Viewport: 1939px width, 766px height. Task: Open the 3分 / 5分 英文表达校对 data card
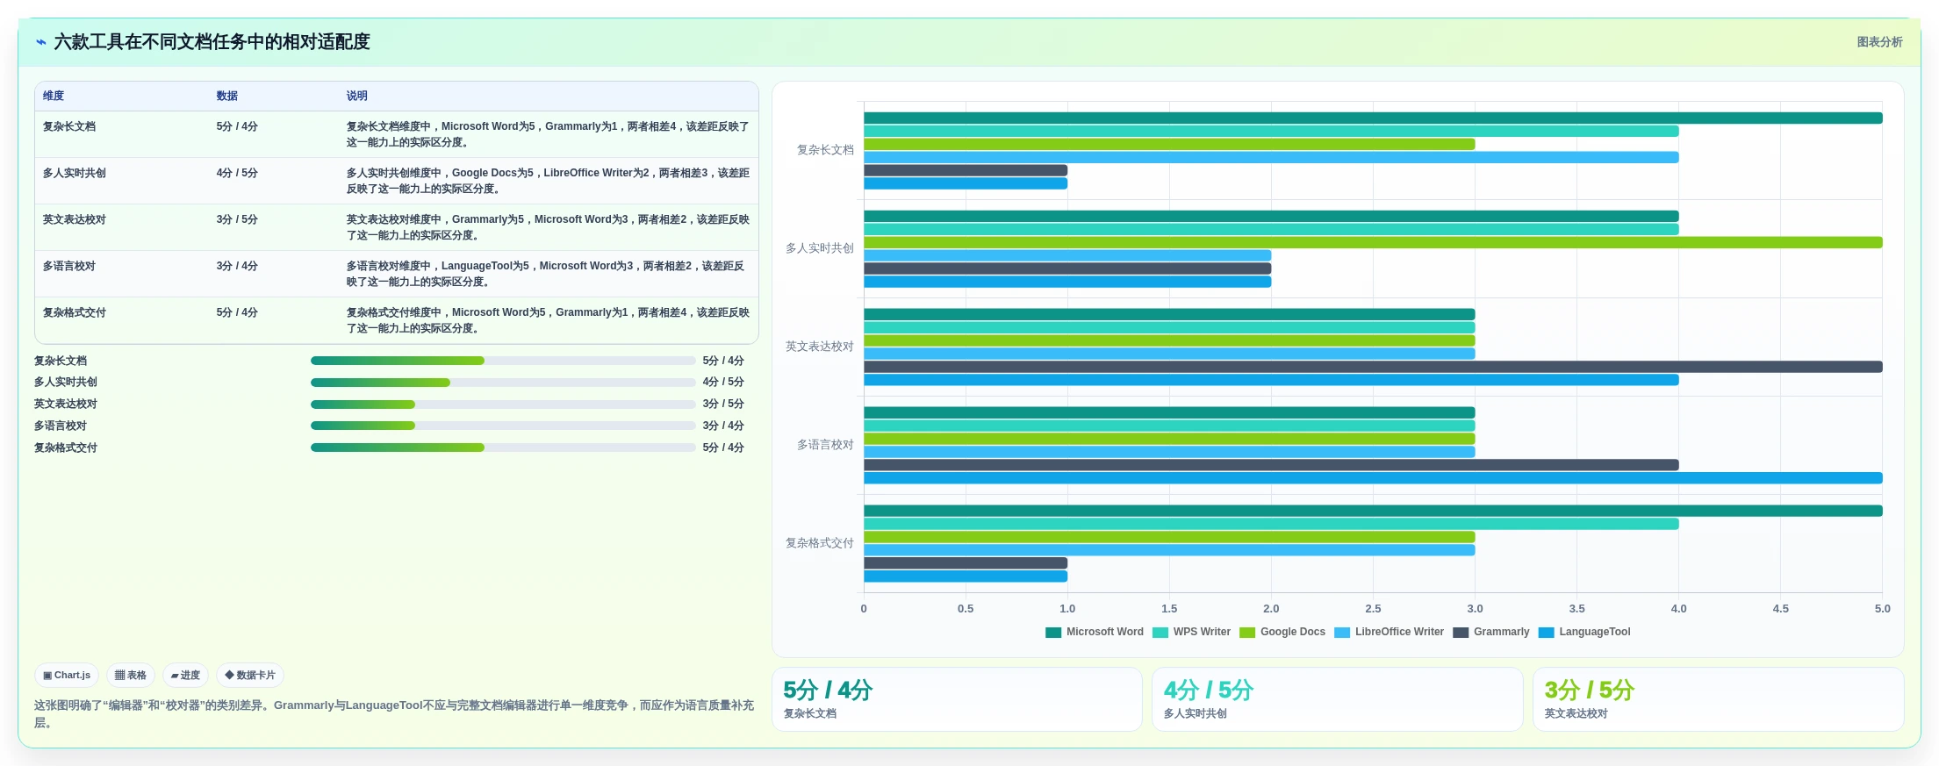[x=1718, y=699]
